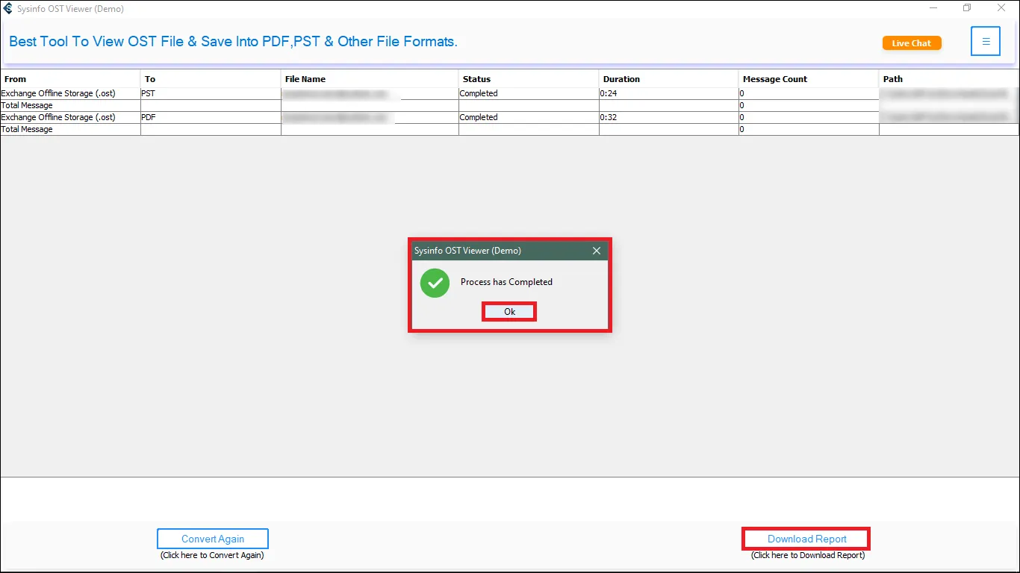Click the Download Report button

coord(806,539)
